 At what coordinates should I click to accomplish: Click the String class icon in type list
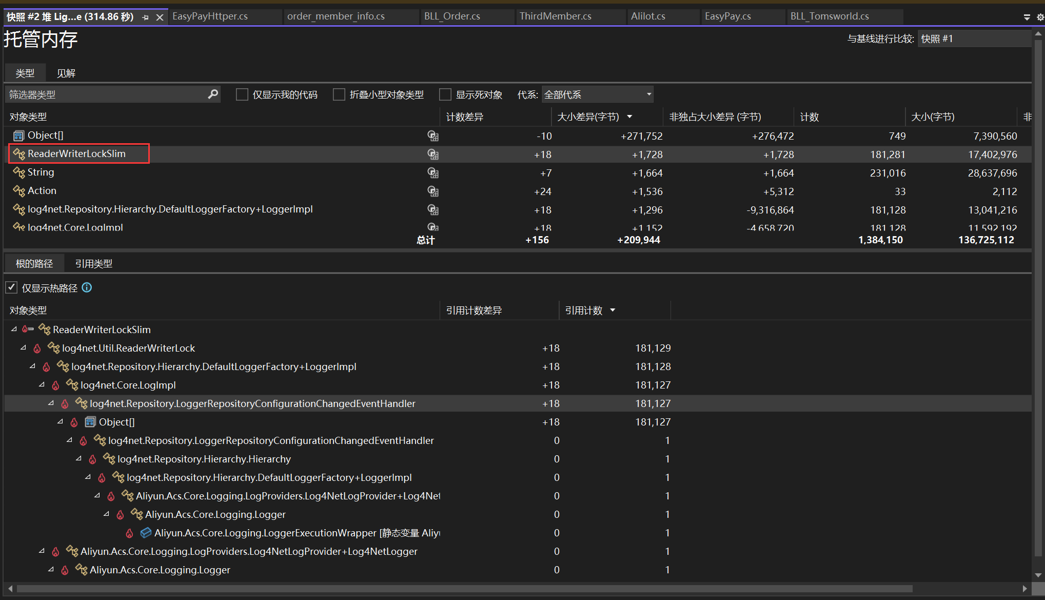click(x=19, y=172)
